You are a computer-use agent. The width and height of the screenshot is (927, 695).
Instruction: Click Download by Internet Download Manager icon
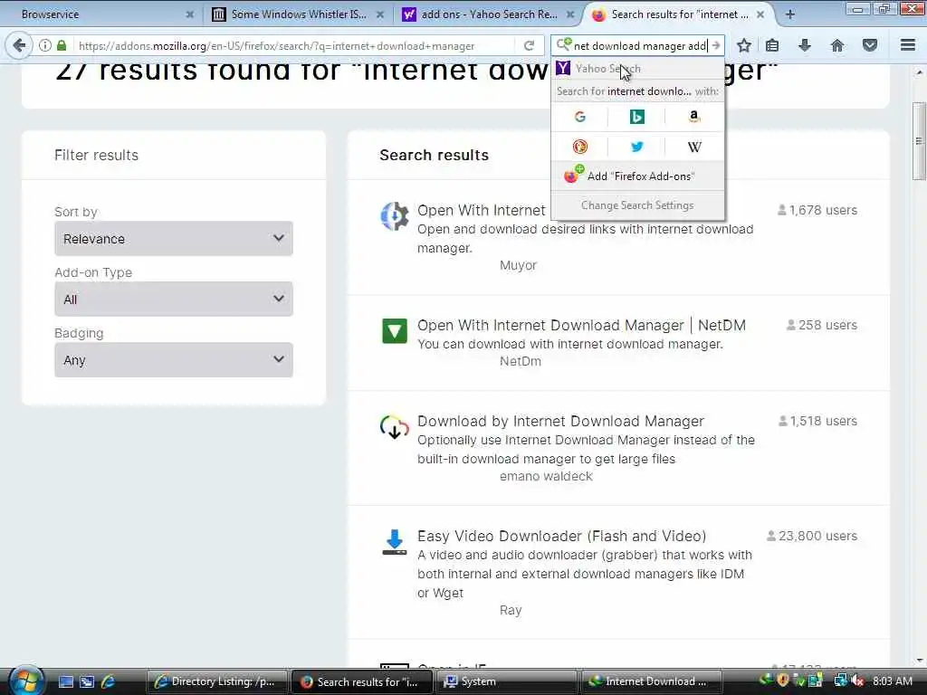click(x=395, y=427)
